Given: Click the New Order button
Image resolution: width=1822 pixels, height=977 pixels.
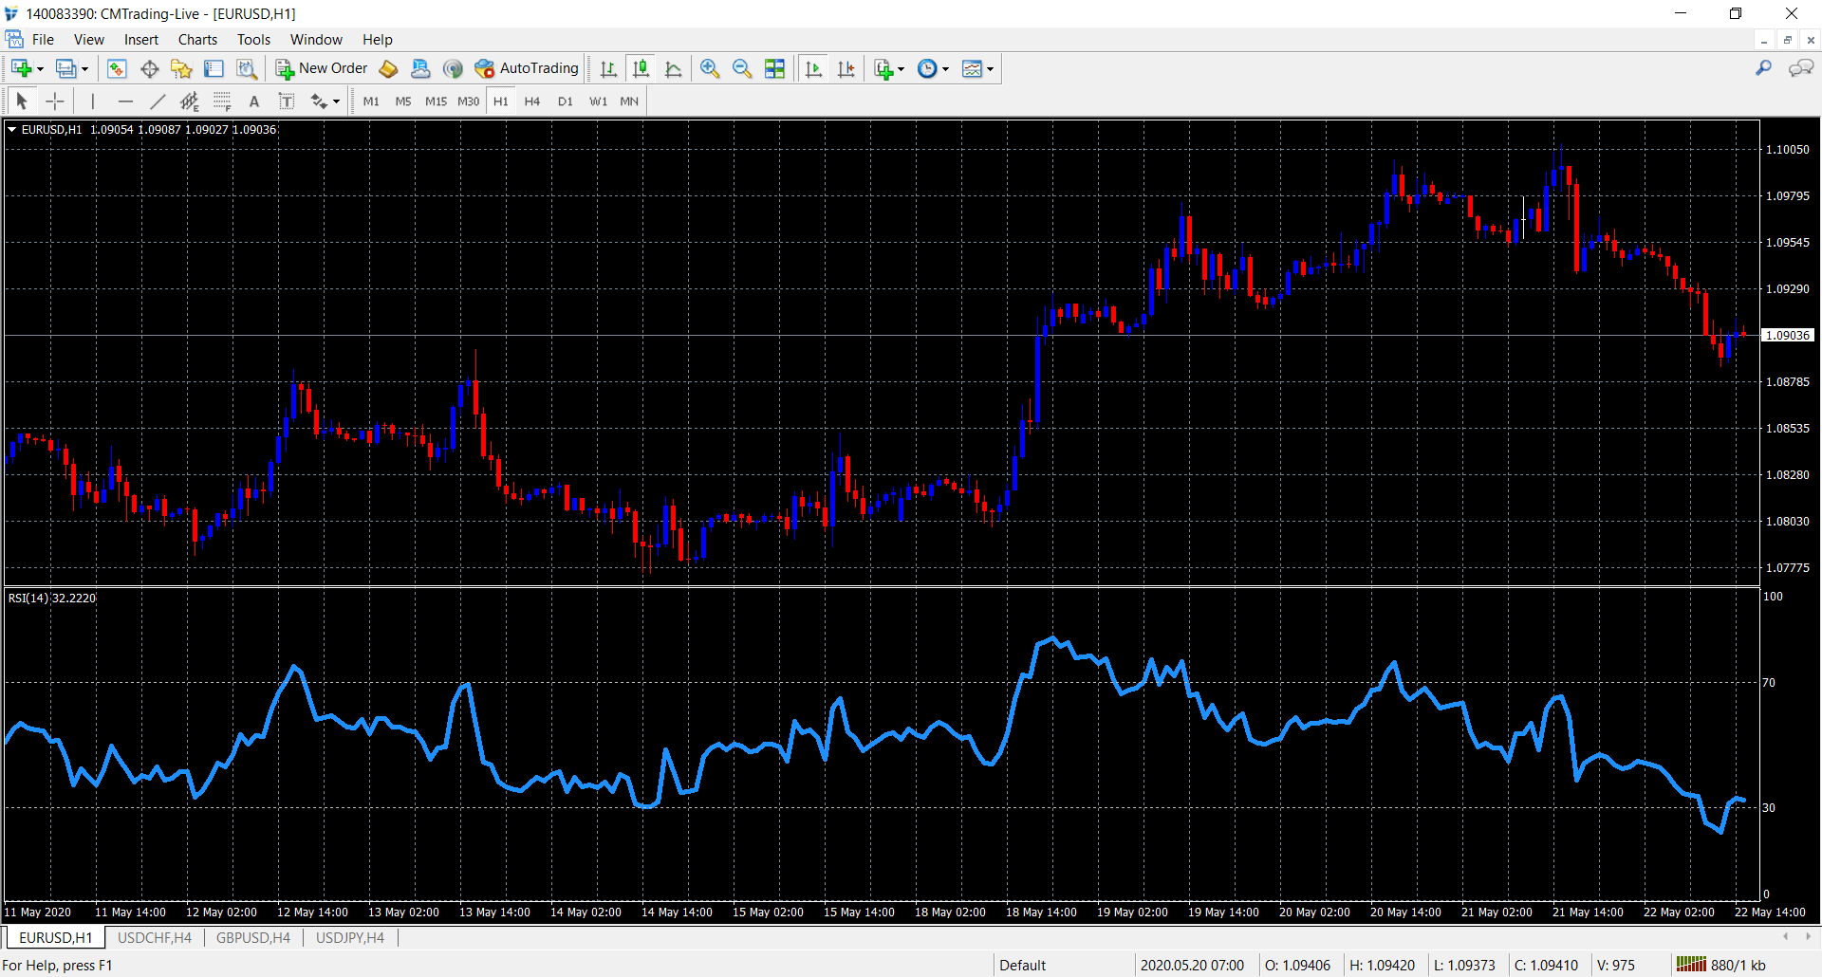Looking at the screenshot, I should coord(322,68).
